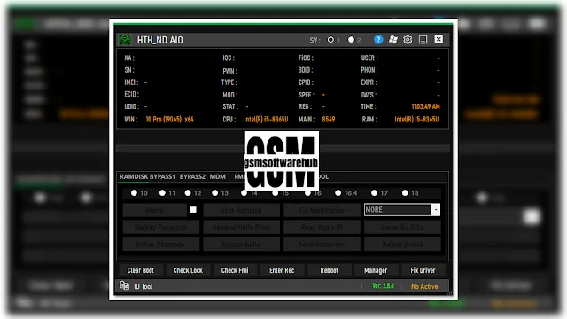Image resolution: width=567 pixels, height=319 pixels.
Task: Click the Windows flag icon in title bar
Action: tap(393, 39)
